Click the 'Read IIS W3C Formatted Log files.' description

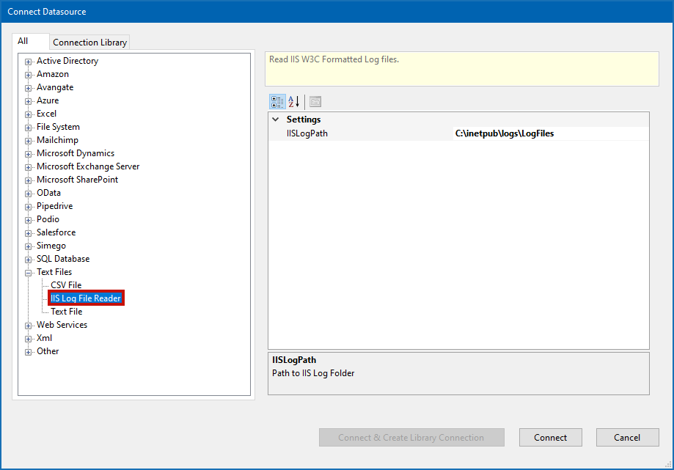pos(334,59)
